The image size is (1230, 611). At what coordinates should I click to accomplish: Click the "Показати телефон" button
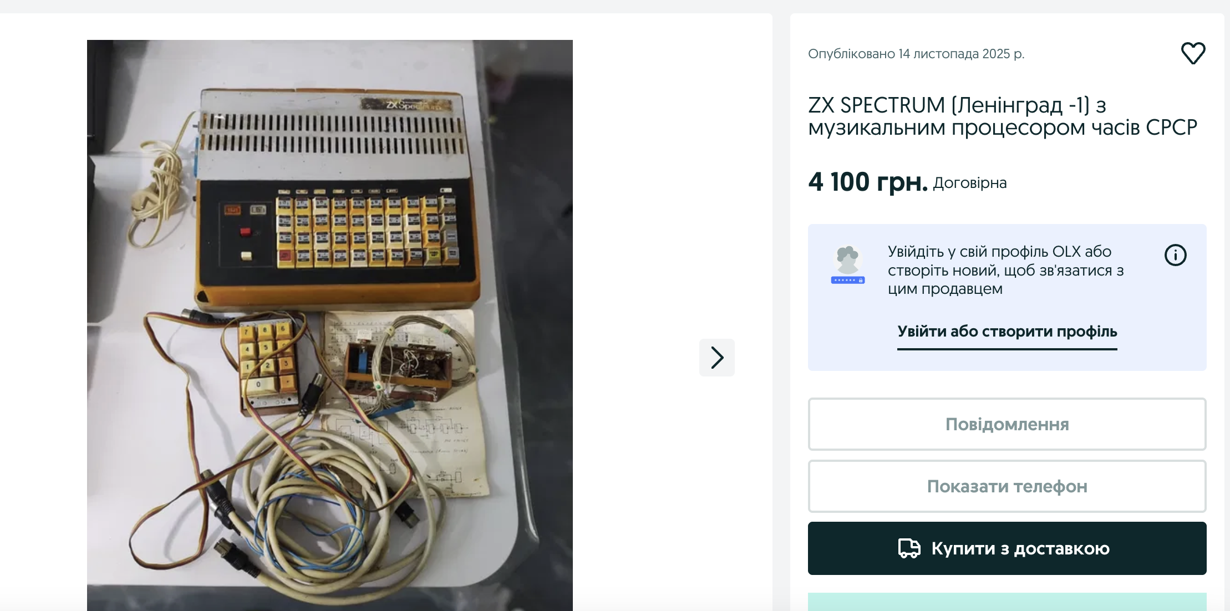click(x=1007, y=486)
